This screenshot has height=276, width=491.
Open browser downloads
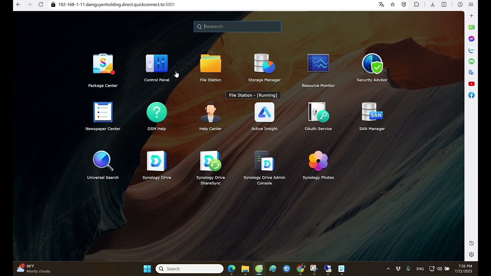(433, 5)
